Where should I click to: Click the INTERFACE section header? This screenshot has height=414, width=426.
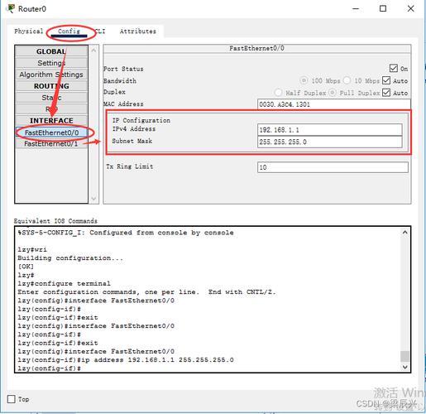click(x=51, y=121)
